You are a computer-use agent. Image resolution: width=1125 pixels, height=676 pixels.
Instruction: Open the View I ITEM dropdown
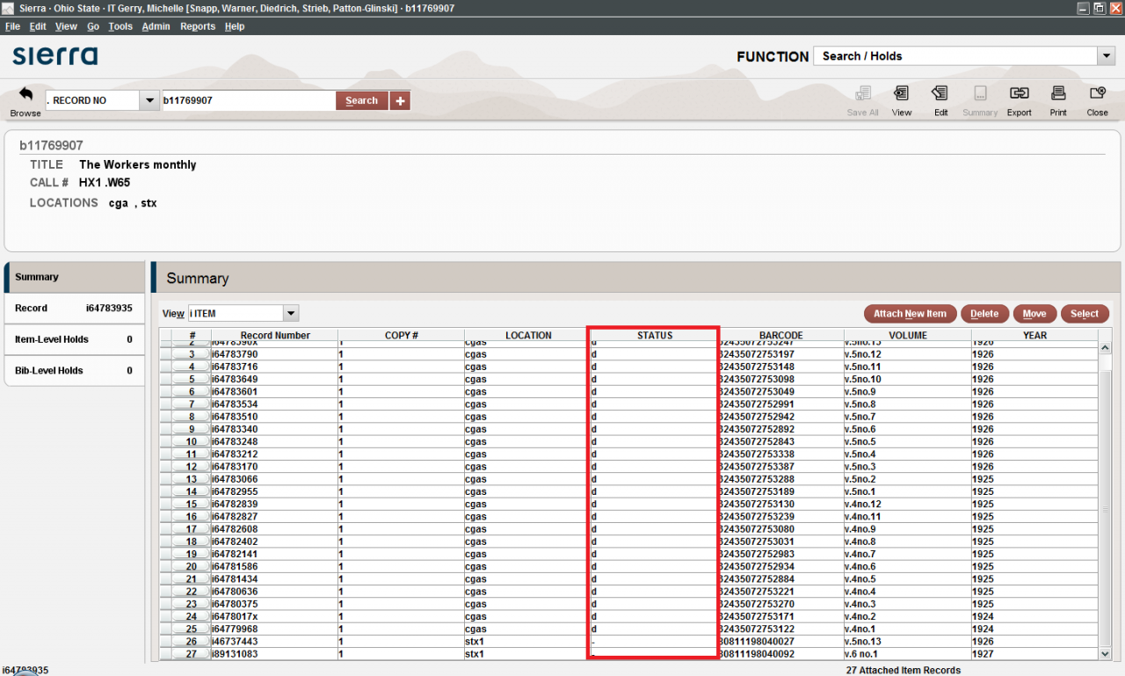pyautogui.click(x=291, y=314)
